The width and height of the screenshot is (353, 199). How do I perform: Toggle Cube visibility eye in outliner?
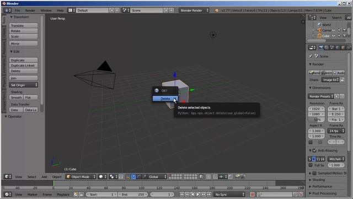[334, 36]
